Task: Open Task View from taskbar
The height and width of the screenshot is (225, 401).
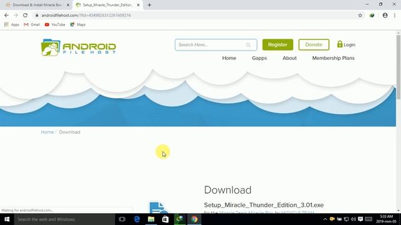Action: pos(122,219)
